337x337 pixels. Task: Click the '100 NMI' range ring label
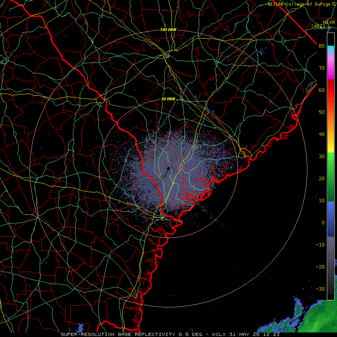tap(168, 30)
